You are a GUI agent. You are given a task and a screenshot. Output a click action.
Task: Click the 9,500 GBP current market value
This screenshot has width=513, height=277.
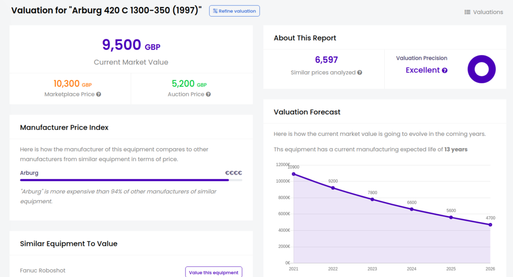click(131, 45)
